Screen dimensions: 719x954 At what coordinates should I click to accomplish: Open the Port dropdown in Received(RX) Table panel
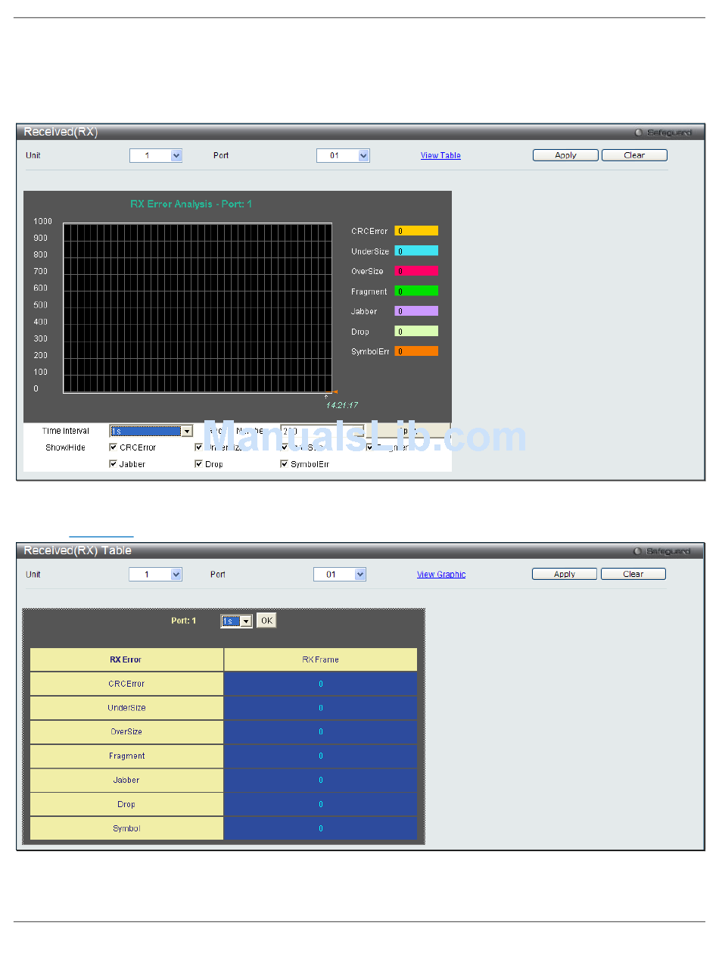click(339, 575)
